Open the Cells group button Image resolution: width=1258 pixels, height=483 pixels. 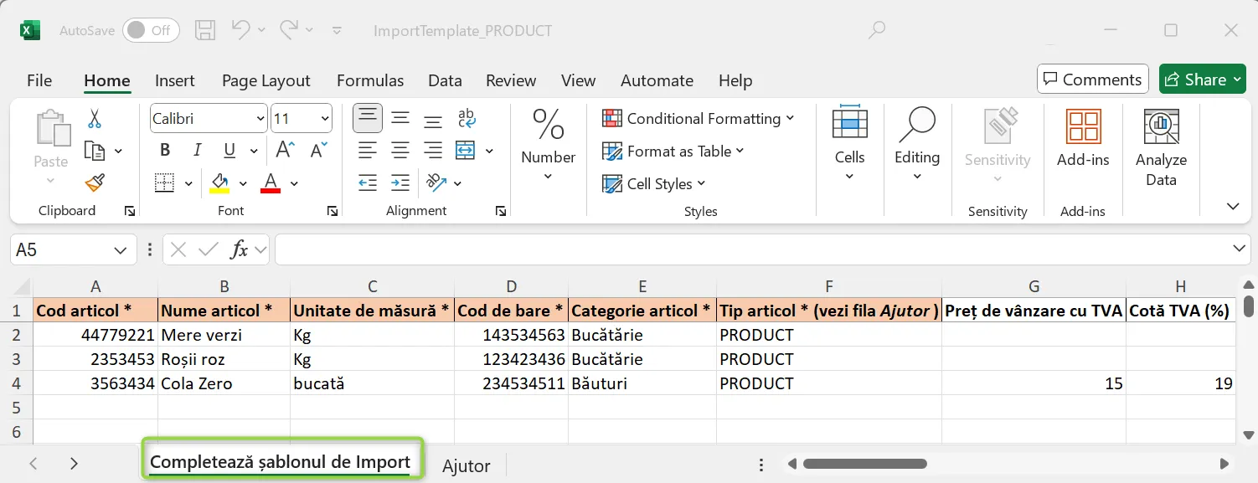tap(849, 143)
